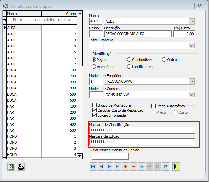This screenshot has width=209, height=182.
Task: Click Descrição field PECAS ORIGINAIS AUDI
Action: [x=138, y=34]
